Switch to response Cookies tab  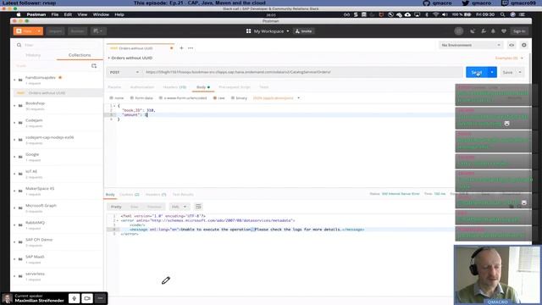pos(130,194)
